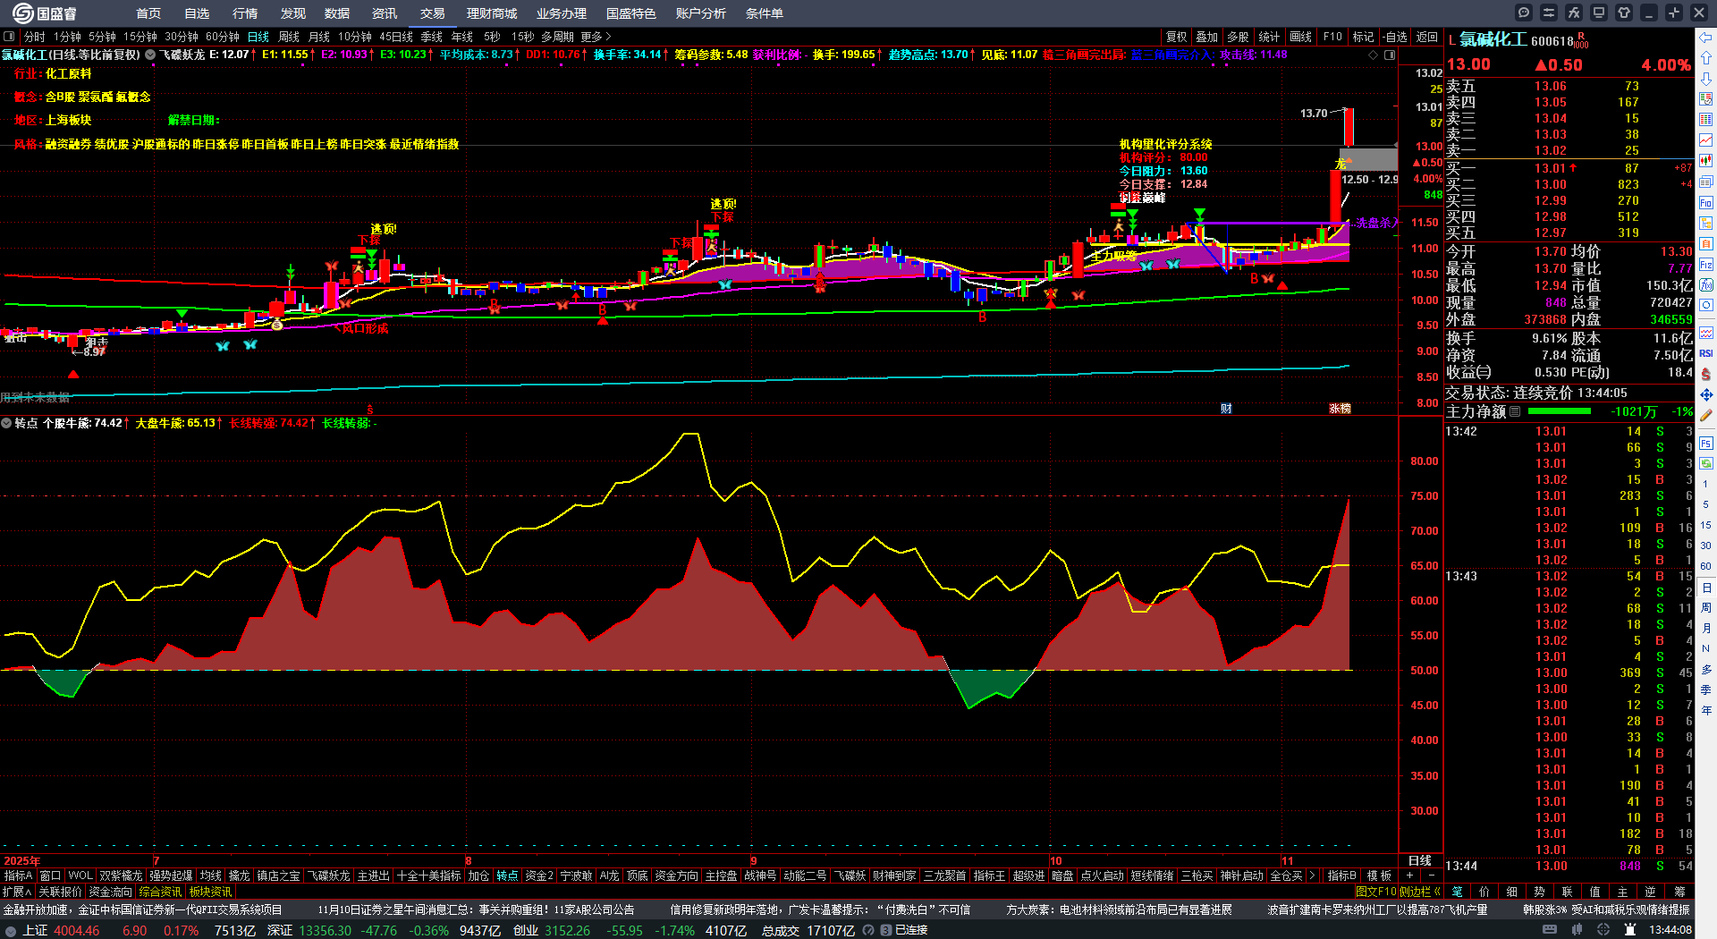Screen dimensions: 1717x939
Task: Switch to weekly period 周 in sidebar
Action: (1706, 608)
